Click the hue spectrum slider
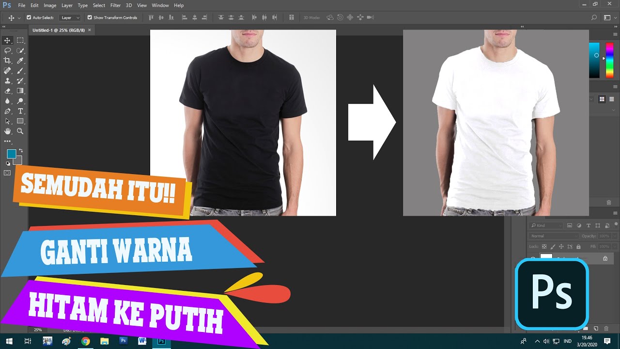The height and width of the screenshot is (349, 620). [609, 60]
